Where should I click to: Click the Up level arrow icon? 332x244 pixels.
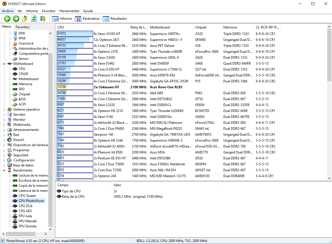(x=25, y=19)
